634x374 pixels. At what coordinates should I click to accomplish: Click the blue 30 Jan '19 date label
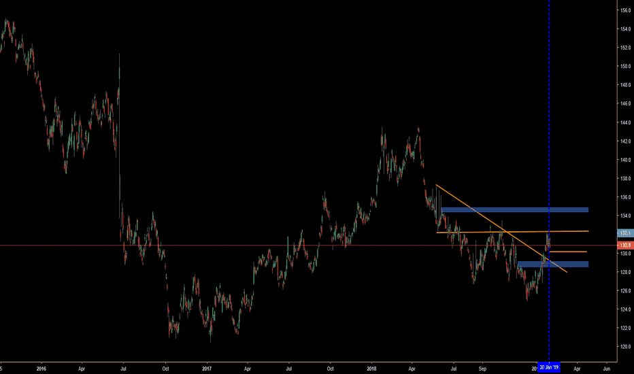549,367
